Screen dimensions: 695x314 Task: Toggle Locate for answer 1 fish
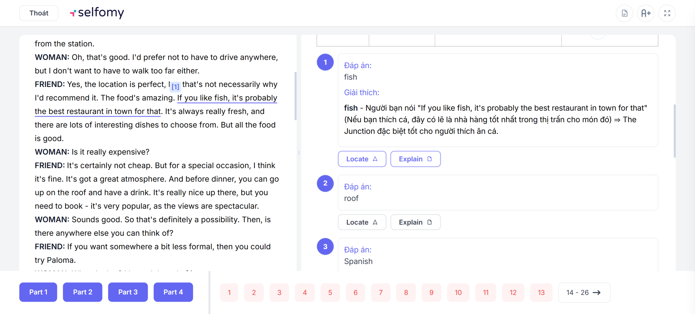[x=362, y=159]
